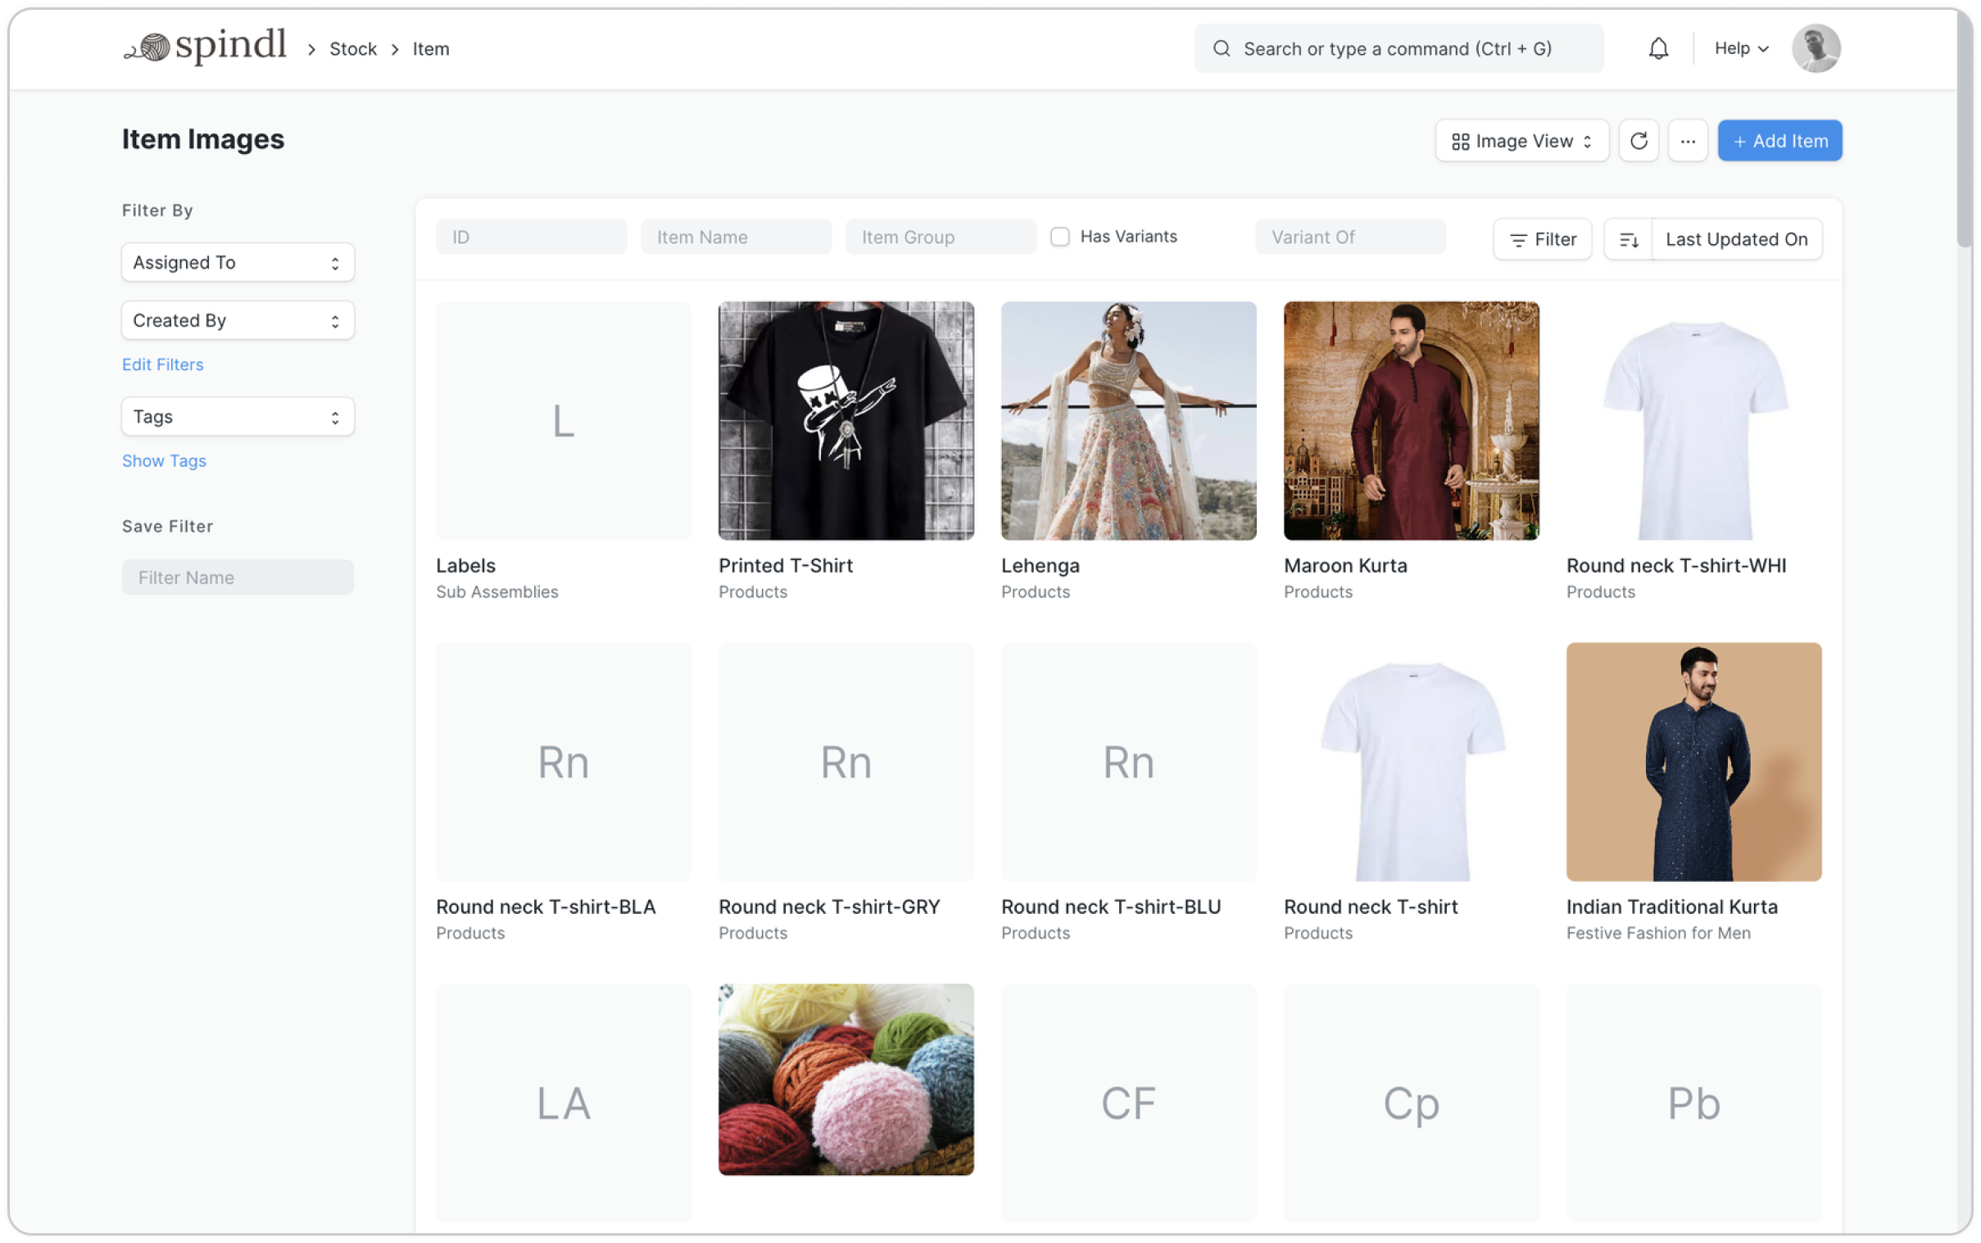Open the CF placeholder thumbnail

point(1128,1102)
